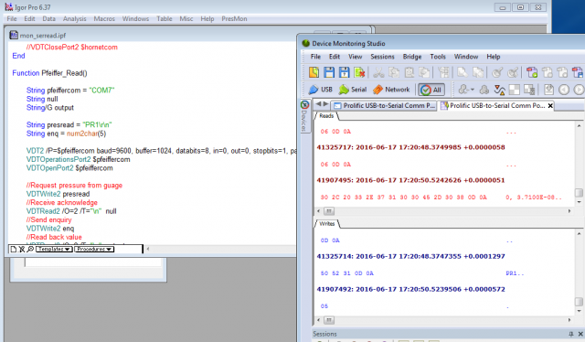Screen dimensions: 585x342
Task: Open the Sessions menu
Action: click(382, 57)
